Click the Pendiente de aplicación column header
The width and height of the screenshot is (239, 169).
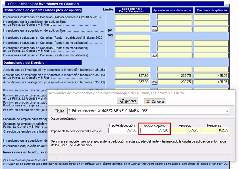click(x=212, y=10)
